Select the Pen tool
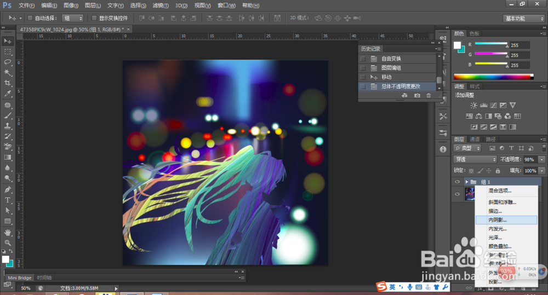The width and height of the screenshot is (548, 295). [x=7, y=189]
